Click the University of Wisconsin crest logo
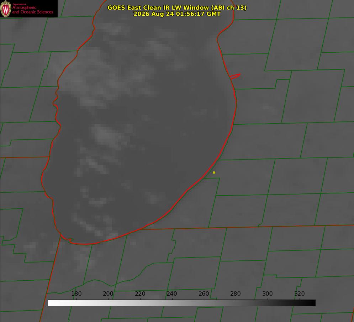The height and width of the screenshot is (322, 354). tap(6, 9)
